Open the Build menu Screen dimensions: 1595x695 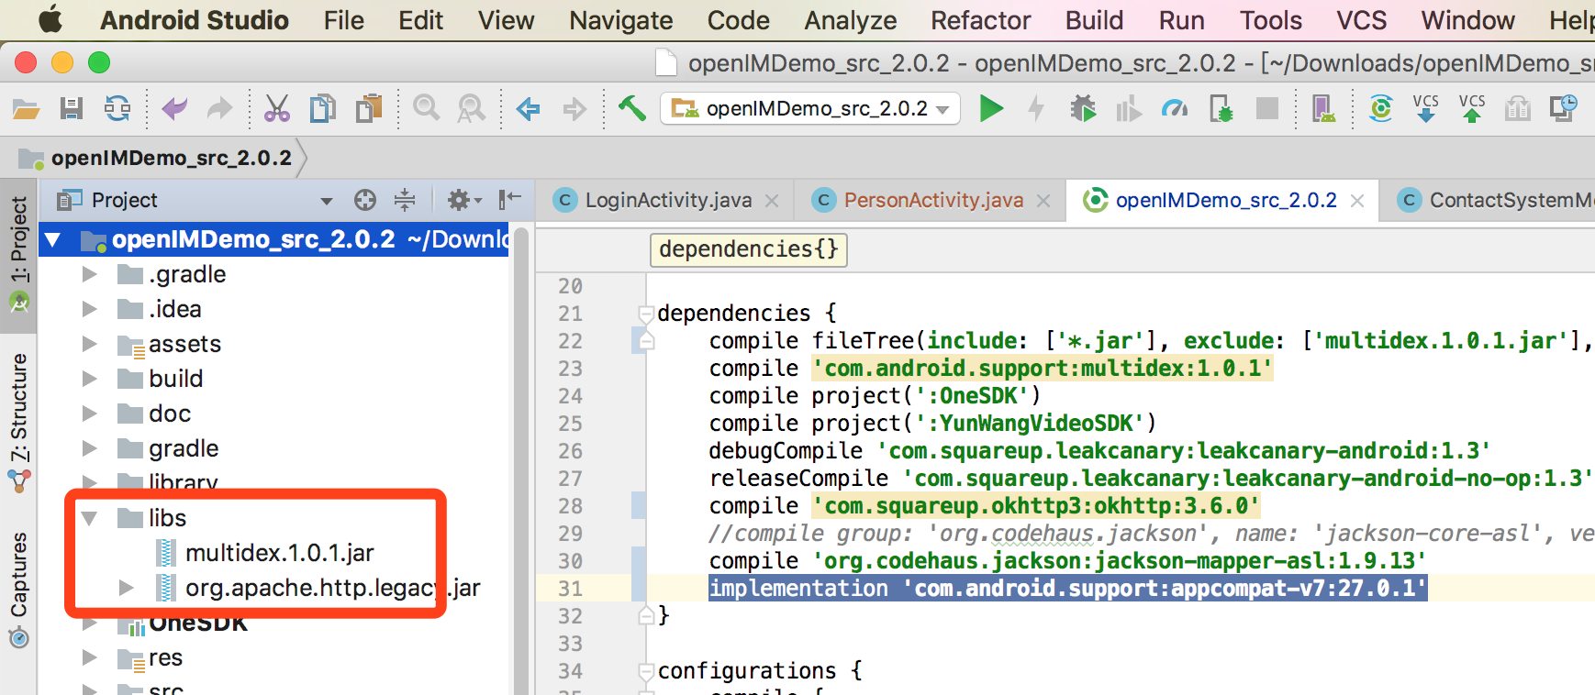click(1094, 20)
